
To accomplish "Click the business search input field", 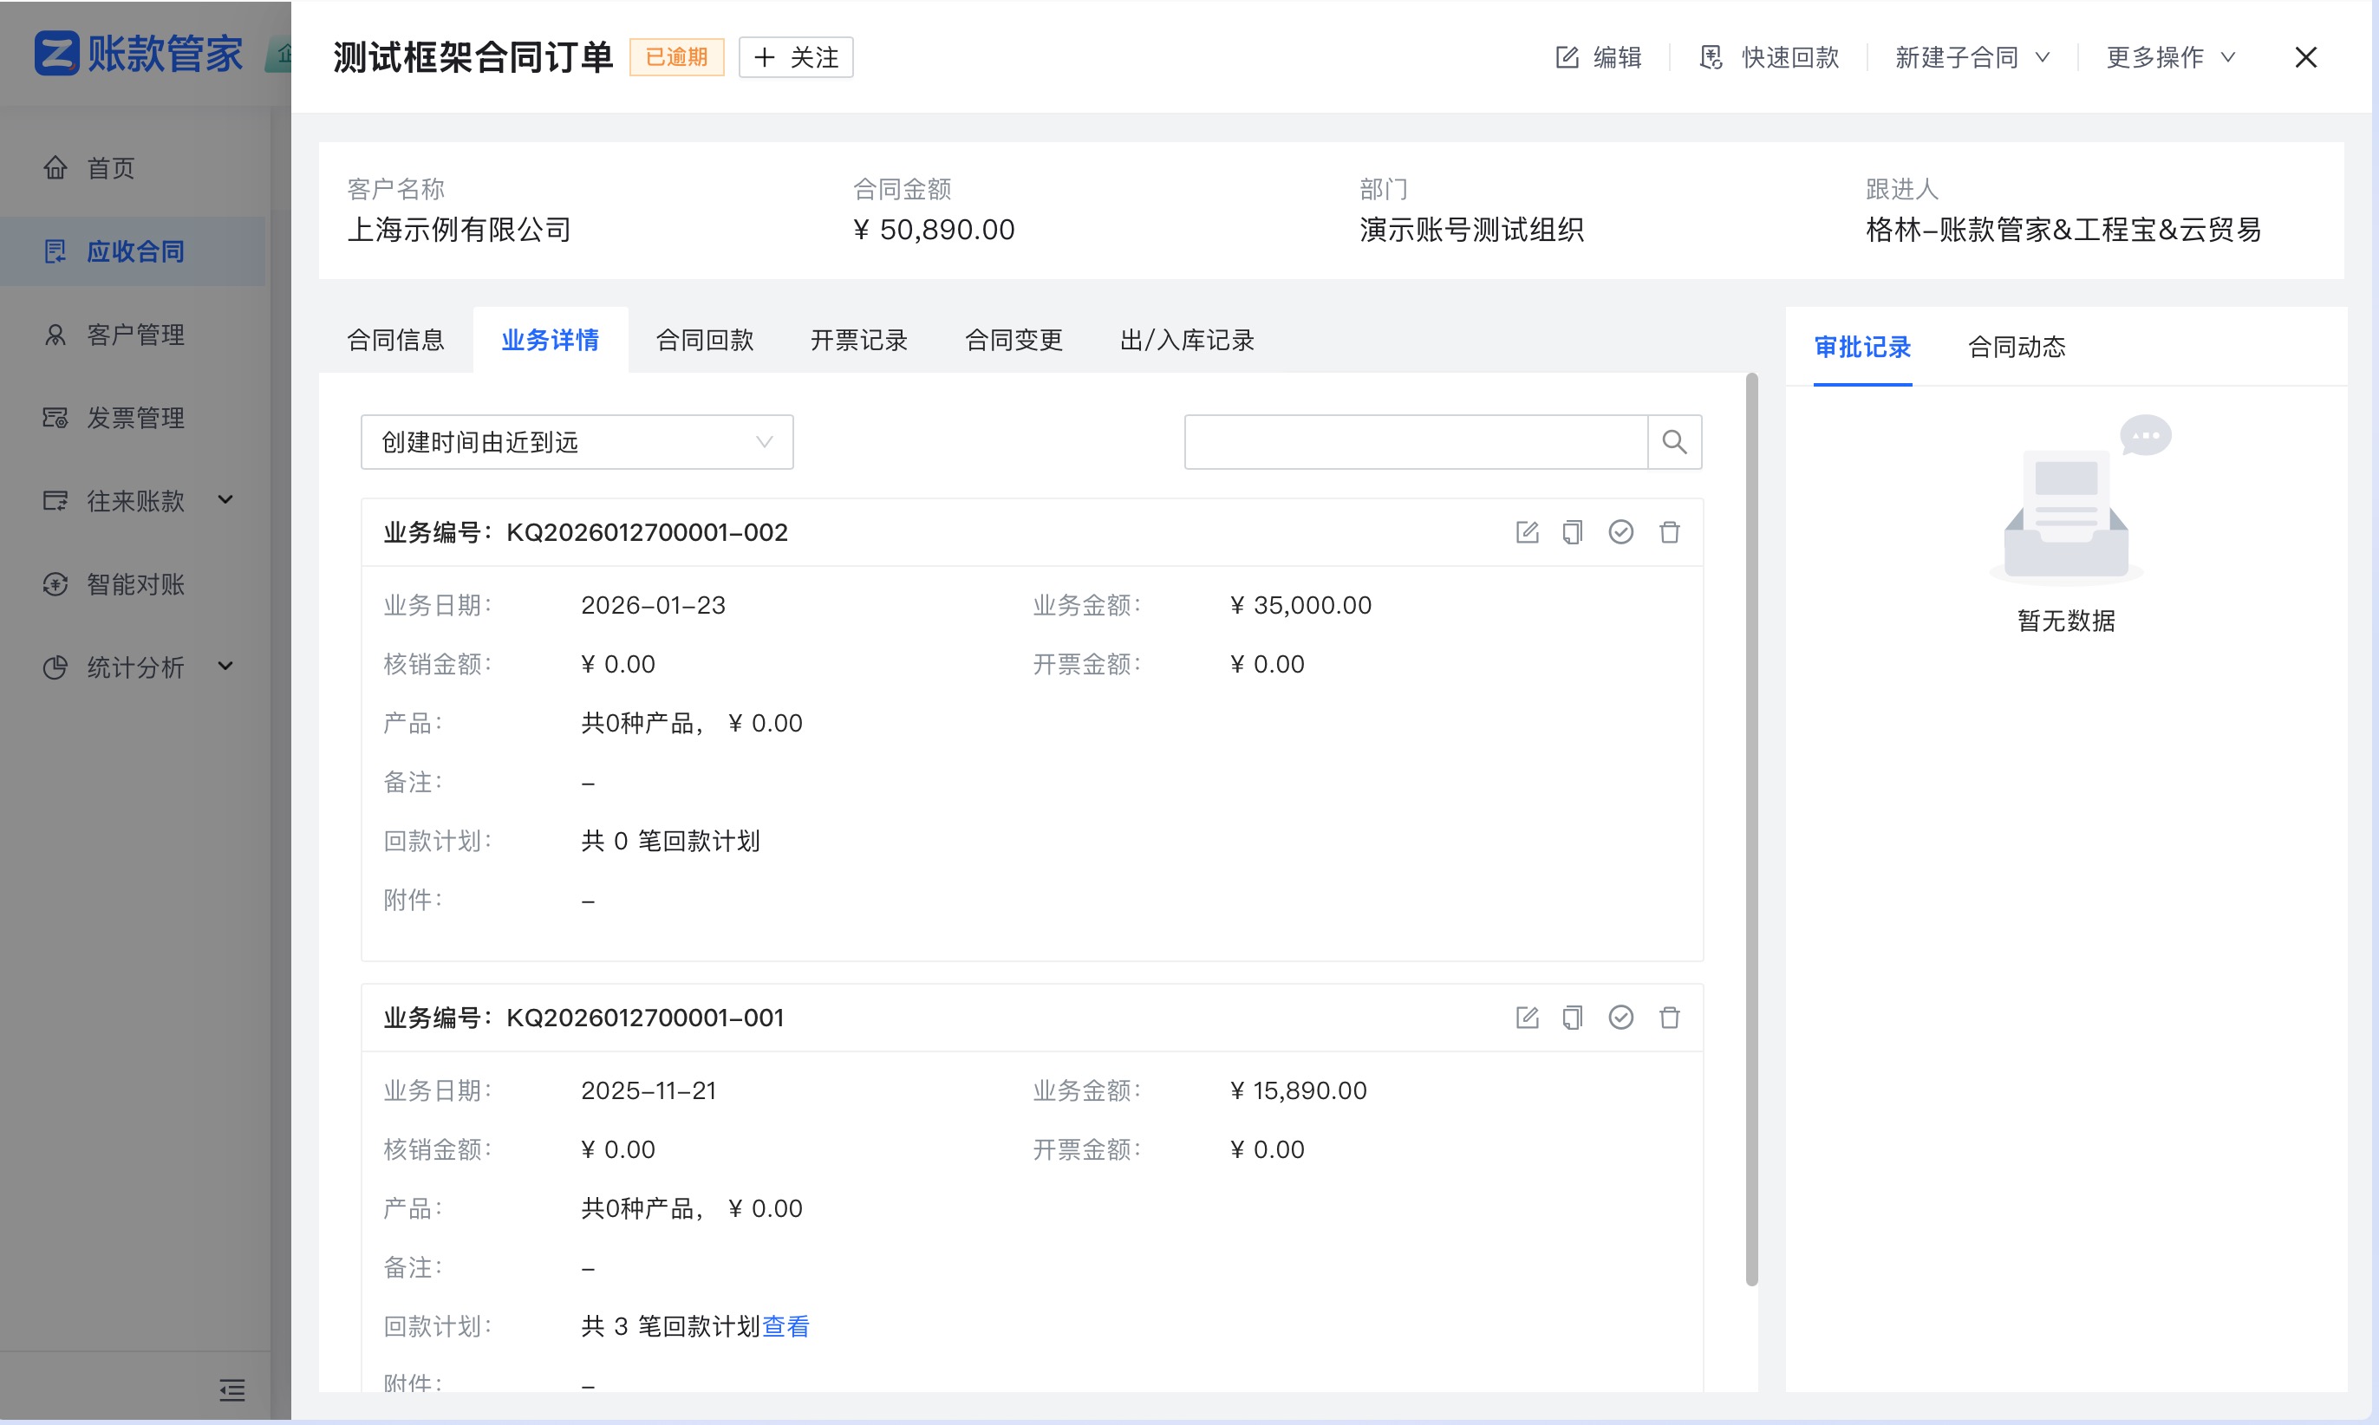I will pos(1416,442).
